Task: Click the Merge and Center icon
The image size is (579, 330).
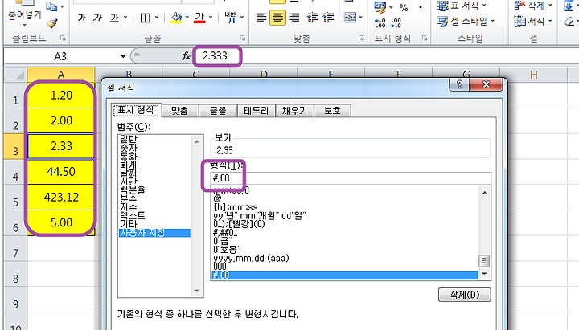Action: [x=350, y=18]
